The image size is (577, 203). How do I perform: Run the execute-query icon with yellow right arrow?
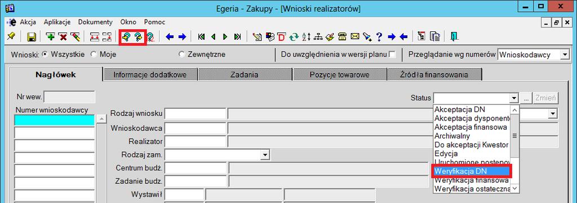click(x=138, y=36)
